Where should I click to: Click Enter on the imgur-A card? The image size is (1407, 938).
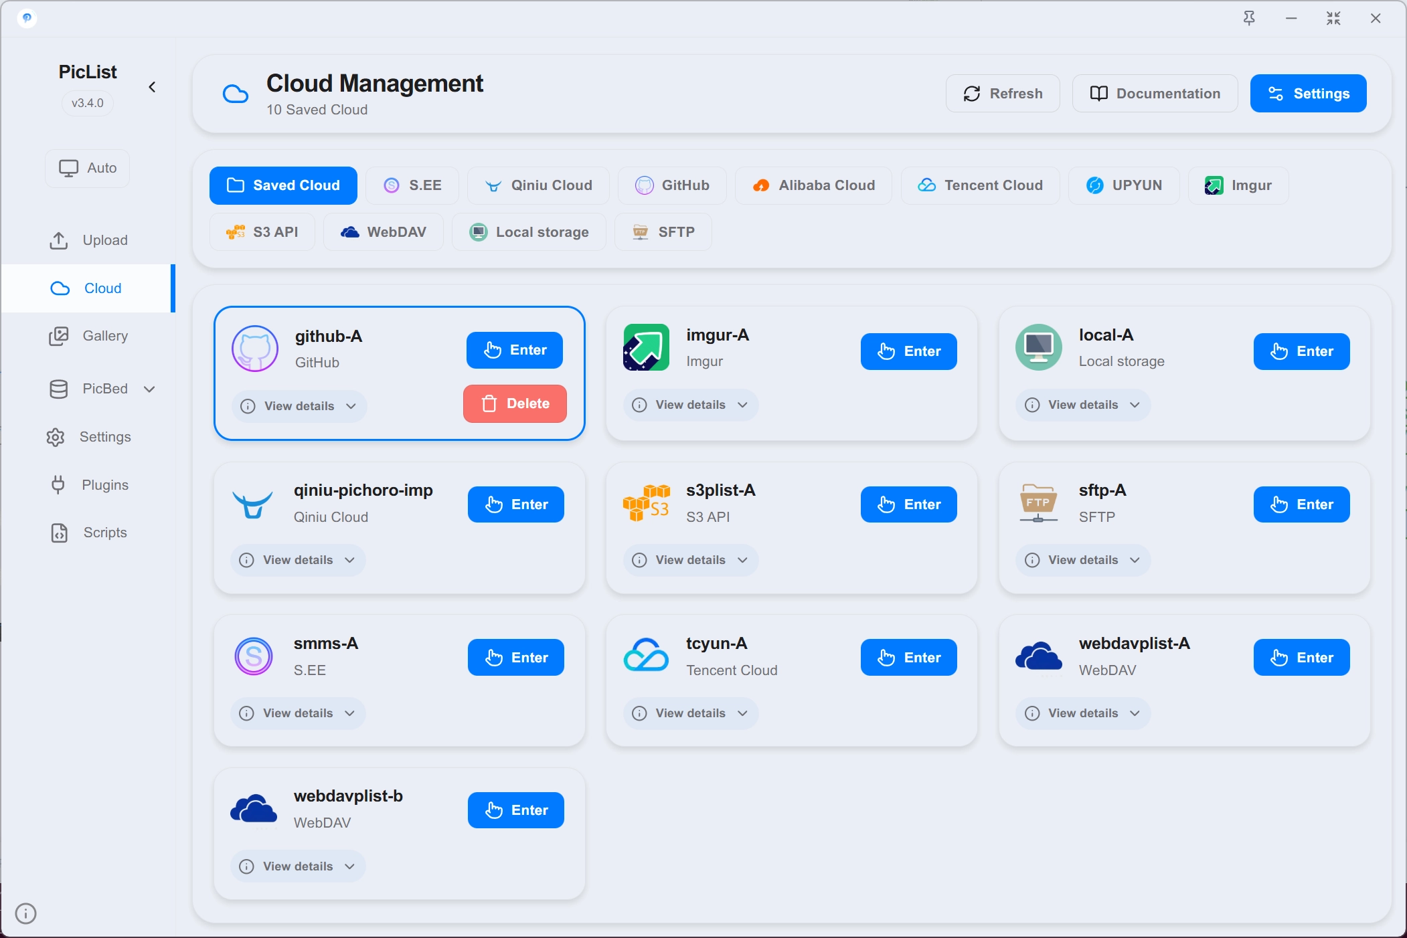click(x=908, y=351)
